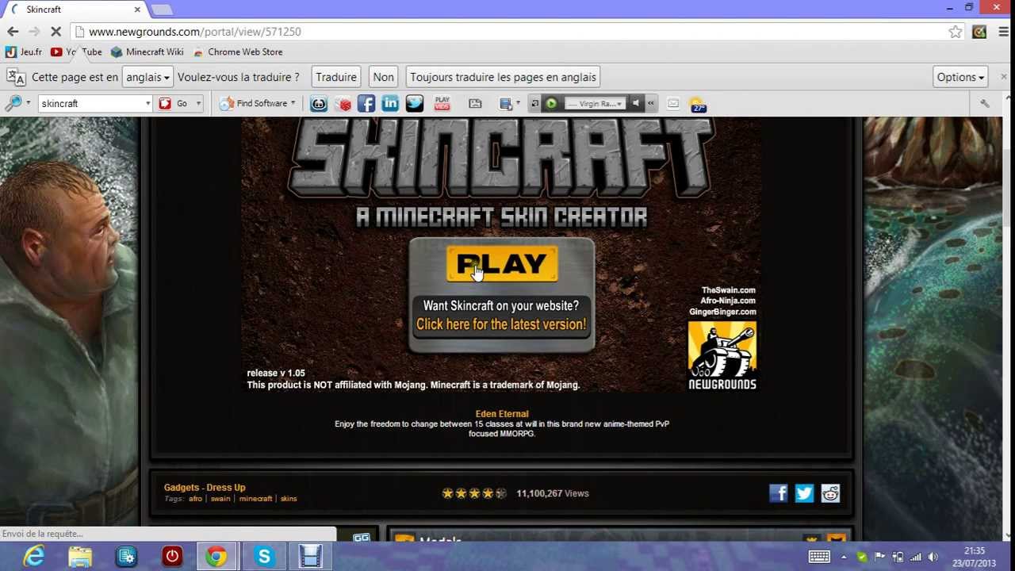
Task: Click the skincraft toolbar search field
Action: [90, 103]
